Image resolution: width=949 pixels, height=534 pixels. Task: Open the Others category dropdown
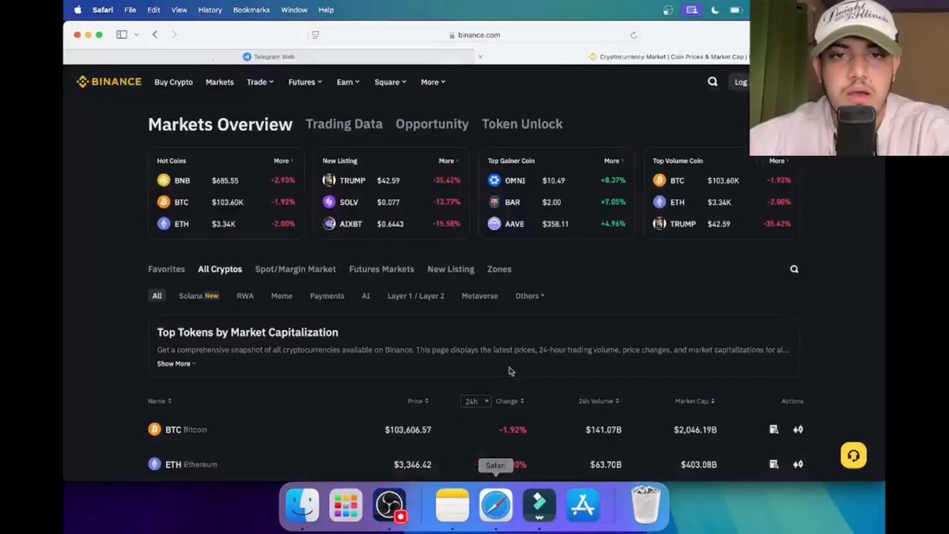pos(530,296)
